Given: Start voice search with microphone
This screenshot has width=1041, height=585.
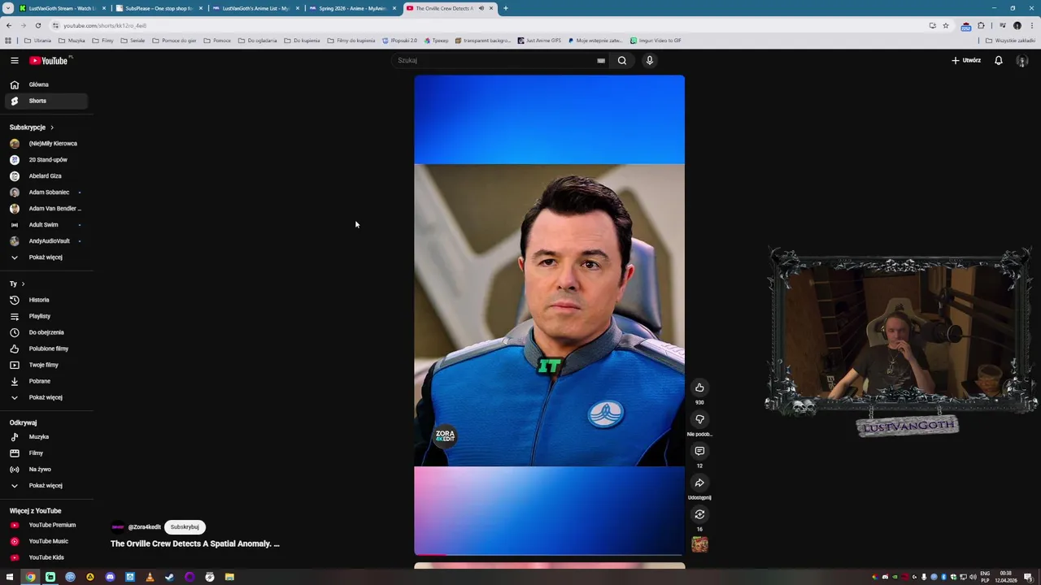Looking at the screenshot, I should (650, 60).
